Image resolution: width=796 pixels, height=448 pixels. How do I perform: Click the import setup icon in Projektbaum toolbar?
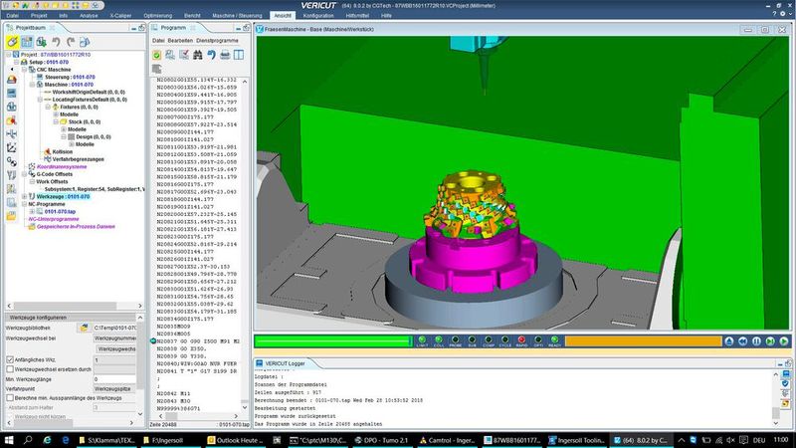point(41,42)
